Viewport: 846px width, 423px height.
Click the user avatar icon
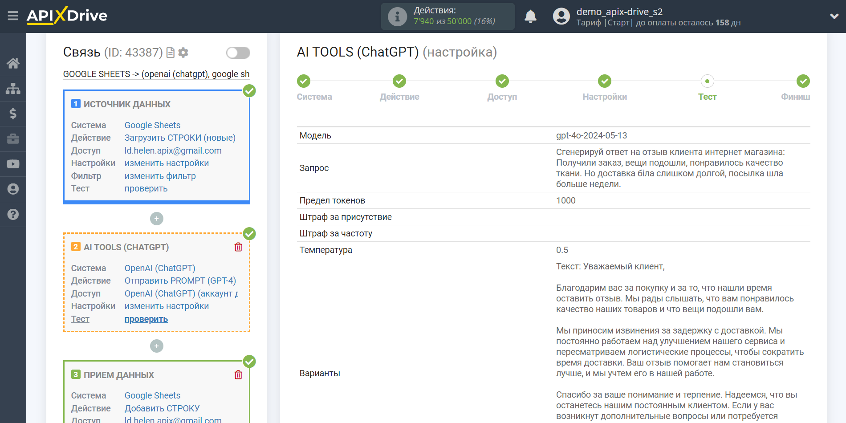click(561, 16)
